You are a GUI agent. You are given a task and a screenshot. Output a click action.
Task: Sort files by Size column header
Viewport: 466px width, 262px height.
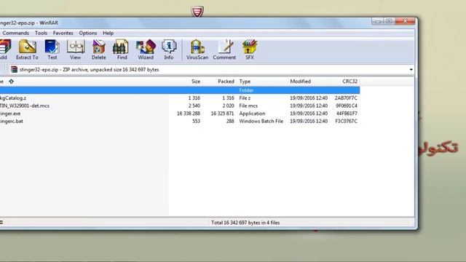click(196, 82)
